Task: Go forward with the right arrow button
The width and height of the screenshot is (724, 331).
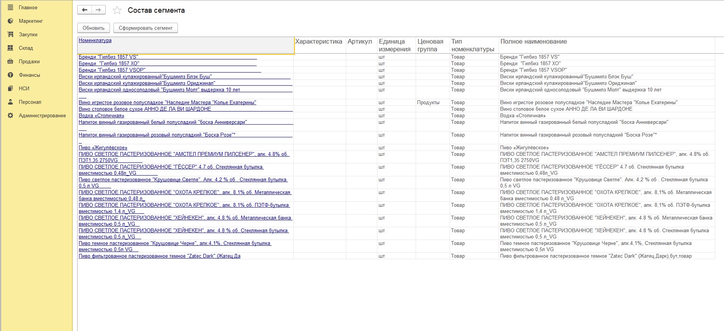Action: point(98,10)
